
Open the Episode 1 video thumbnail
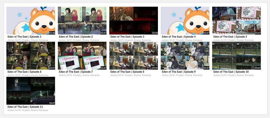click(31, 21)
